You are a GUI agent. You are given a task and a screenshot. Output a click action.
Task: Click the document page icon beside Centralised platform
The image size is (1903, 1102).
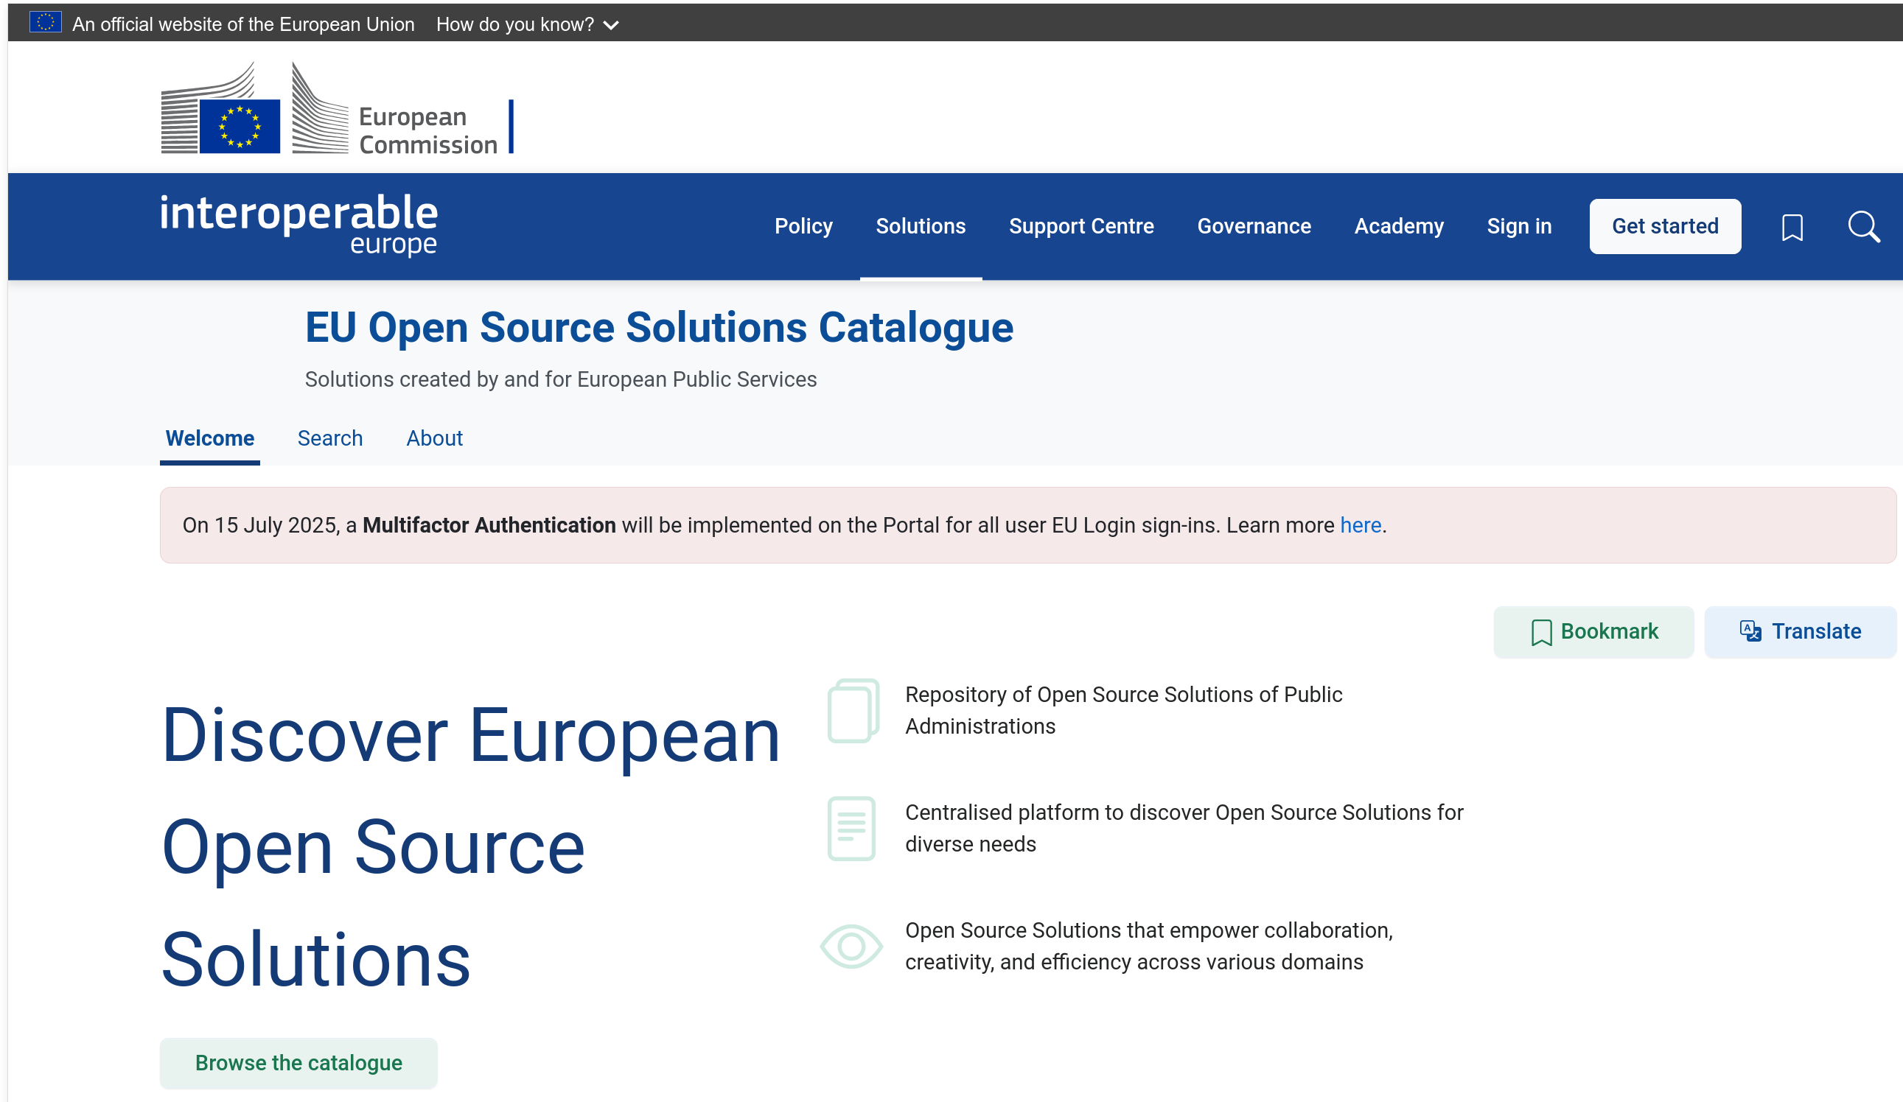click(851, 828)
